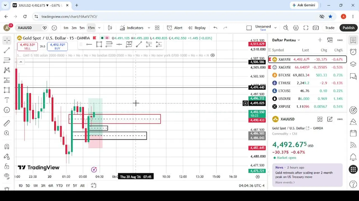Select BTCUSD in the watchlist
359x201 pixels.
click(307, 75)
